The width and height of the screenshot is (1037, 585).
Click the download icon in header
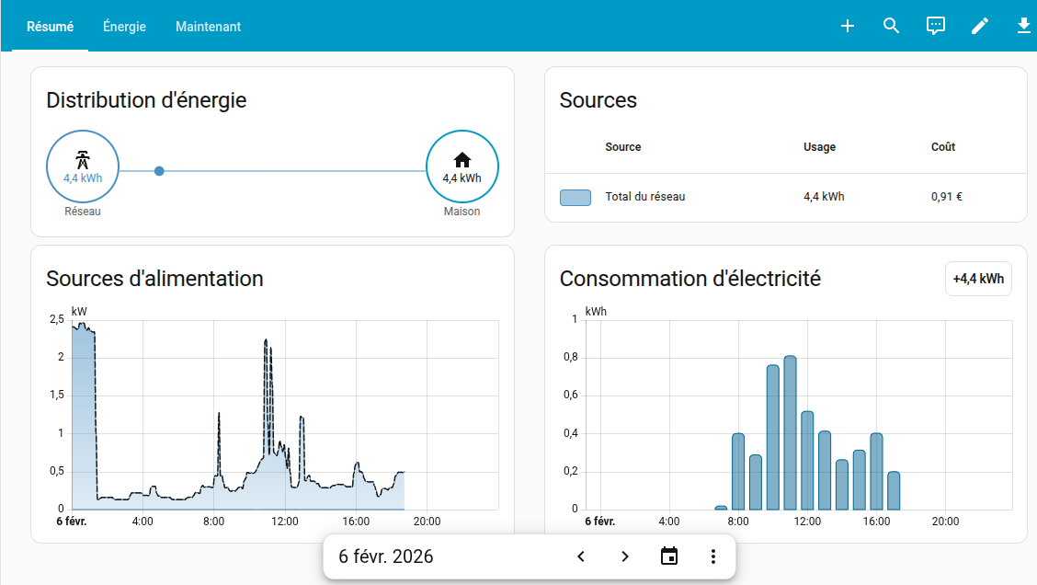1024,26
